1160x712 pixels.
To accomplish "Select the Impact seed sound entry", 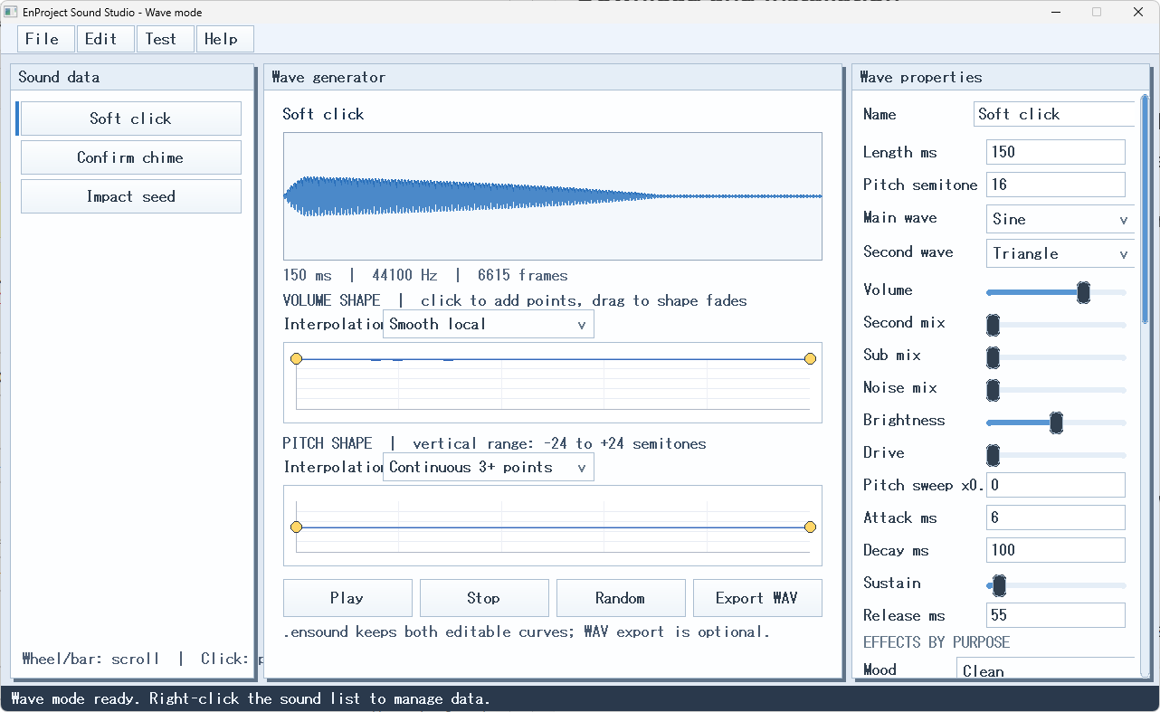I will point(130,196).
